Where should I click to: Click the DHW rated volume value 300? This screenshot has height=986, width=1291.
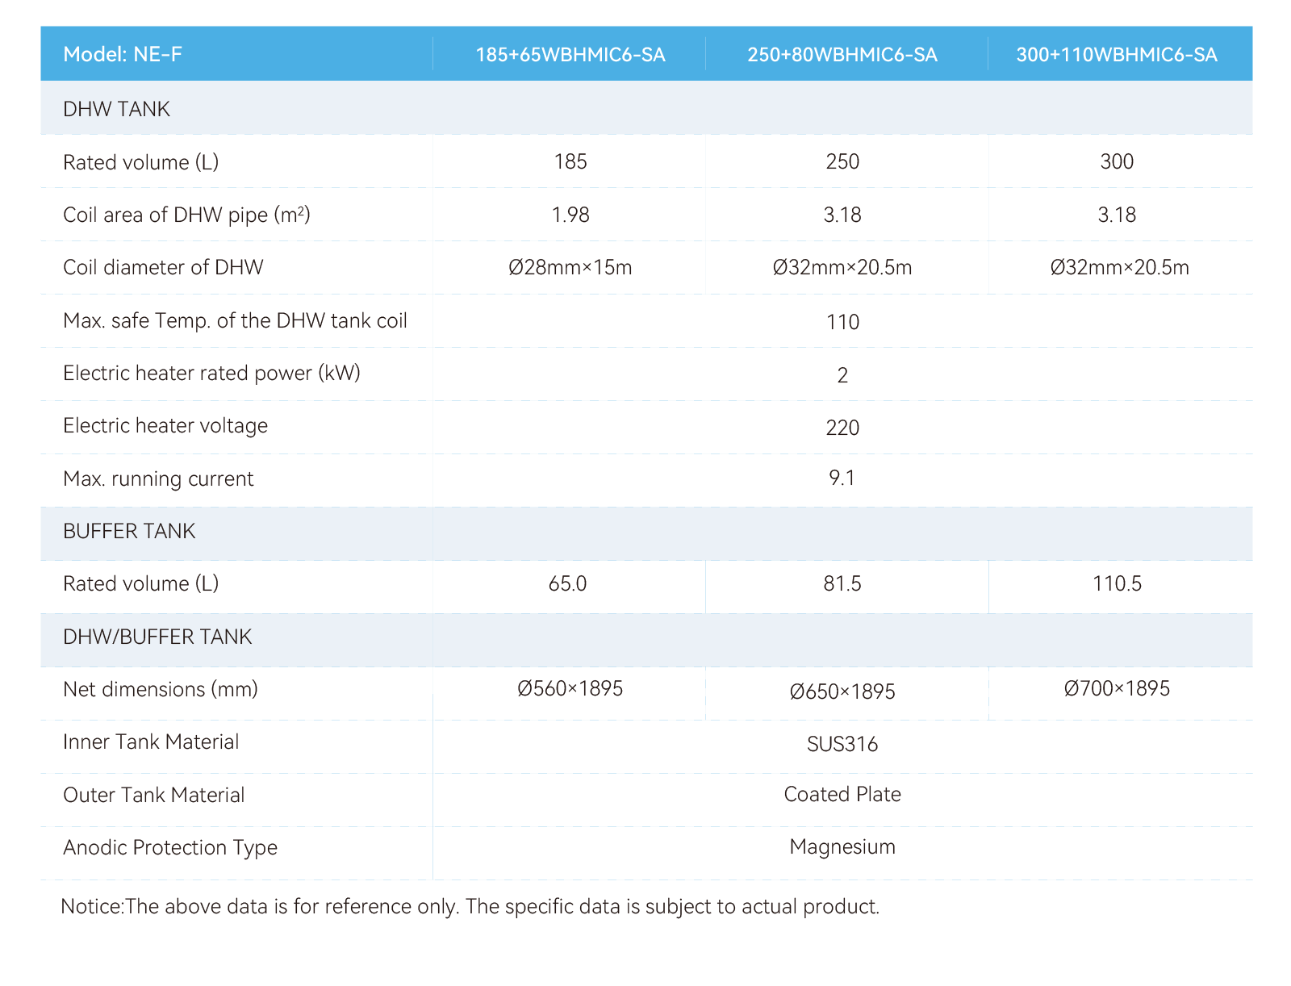1117,161
